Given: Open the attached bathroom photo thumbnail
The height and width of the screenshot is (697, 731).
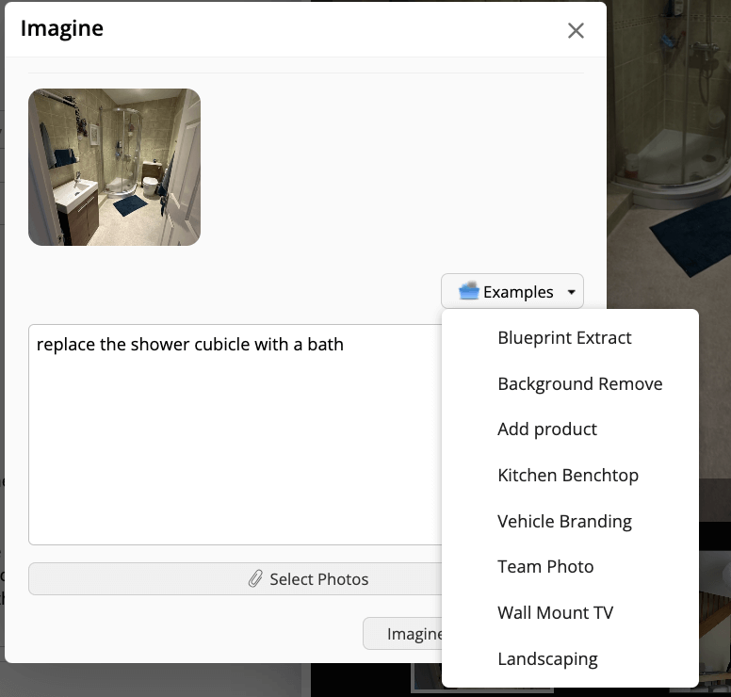Looking at the screenshot, I should pos(114,167).
